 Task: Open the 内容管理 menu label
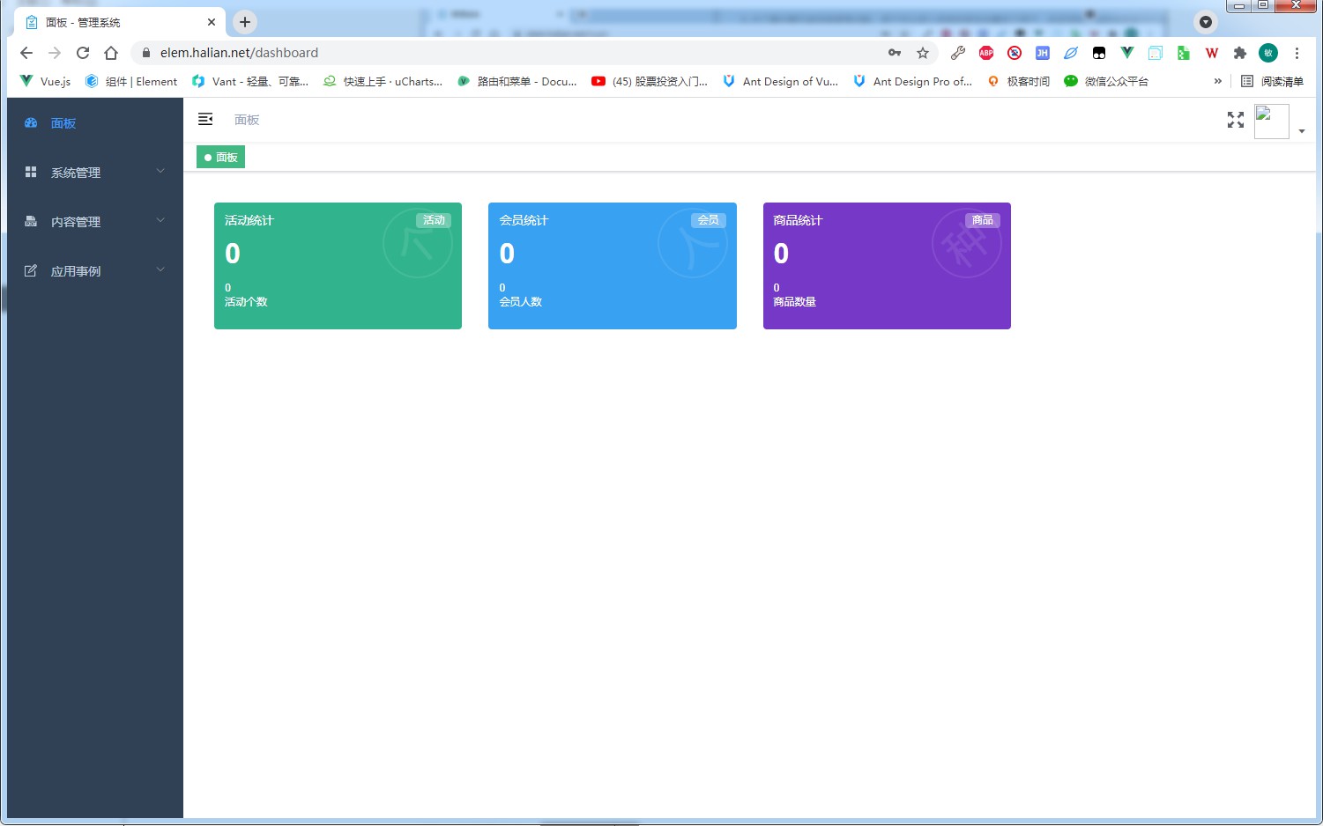click(76, 222)
